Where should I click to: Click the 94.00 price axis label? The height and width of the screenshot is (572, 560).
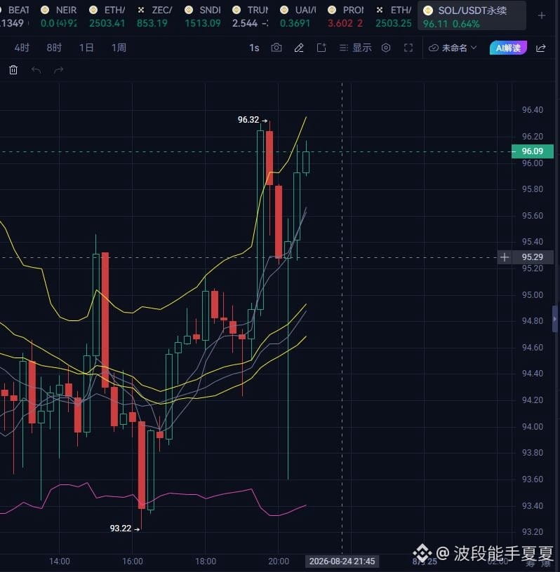[x=532, y=426]
